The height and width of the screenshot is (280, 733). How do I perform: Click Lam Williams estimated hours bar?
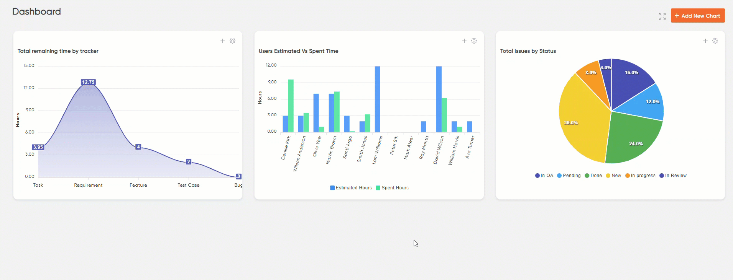(378, 99)
